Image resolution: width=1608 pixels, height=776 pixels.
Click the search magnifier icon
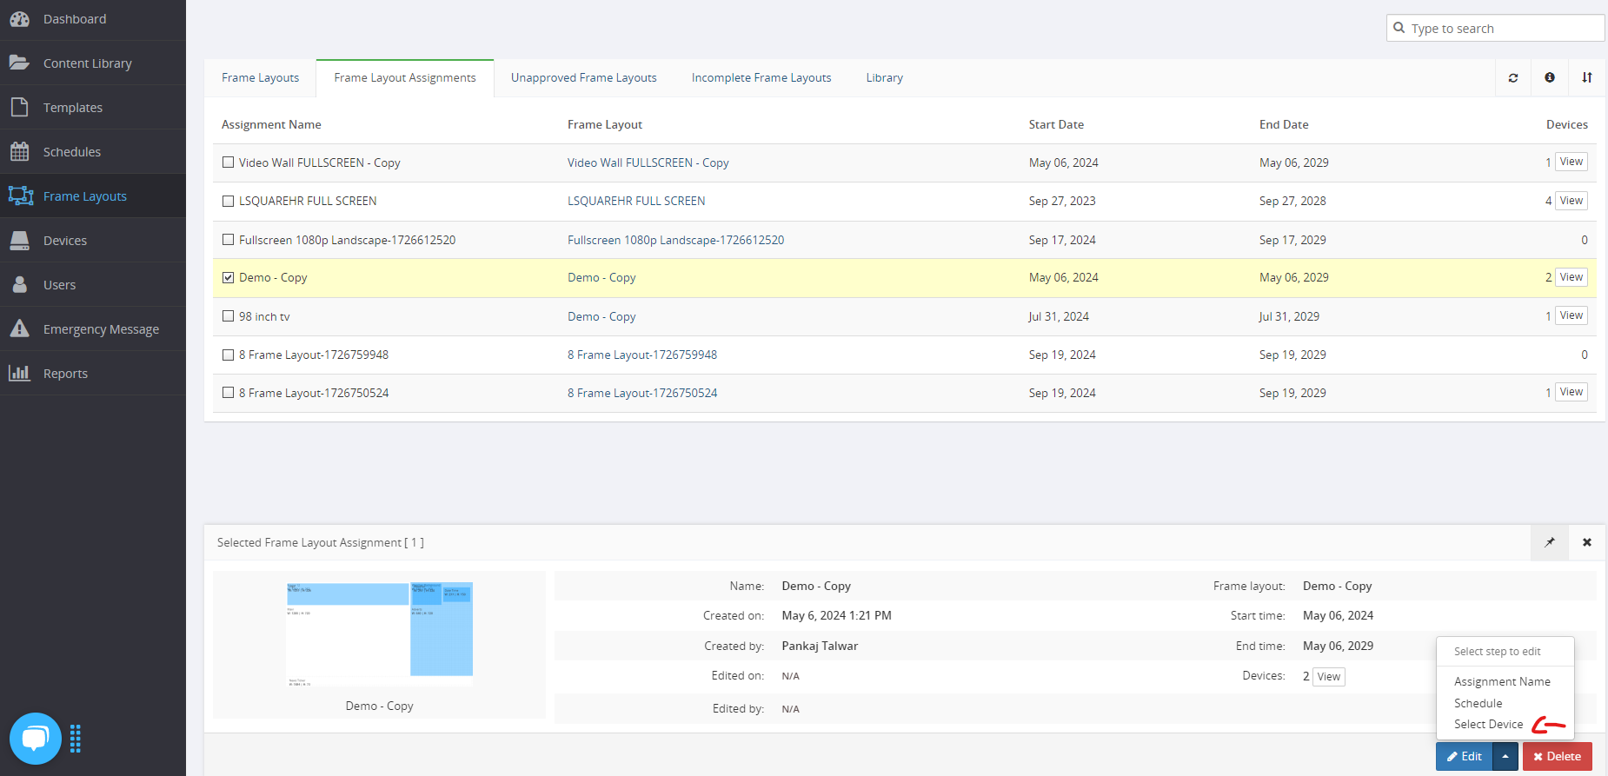[1399, 28]
